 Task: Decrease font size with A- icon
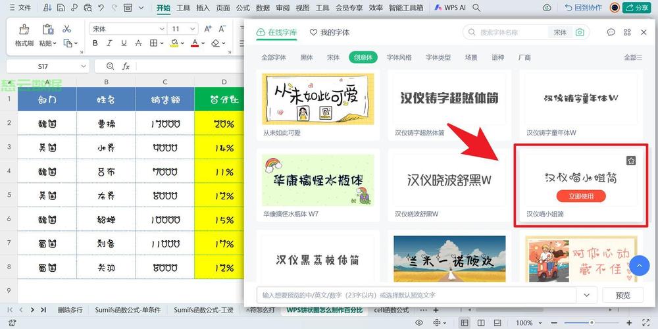pos(222,29)
